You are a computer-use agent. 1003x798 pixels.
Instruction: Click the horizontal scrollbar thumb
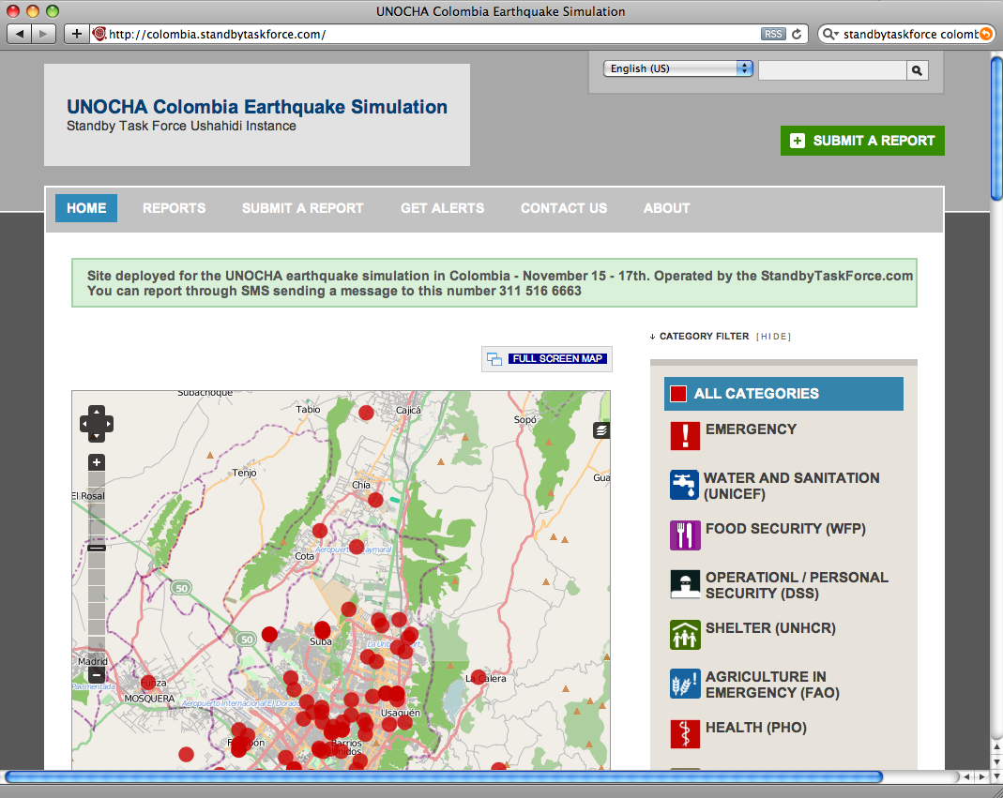[444, 776]
